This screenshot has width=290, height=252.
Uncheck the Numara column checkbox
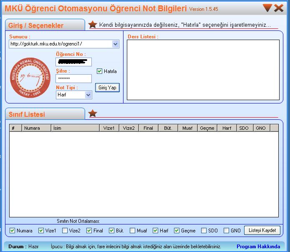tap(12, 230)
